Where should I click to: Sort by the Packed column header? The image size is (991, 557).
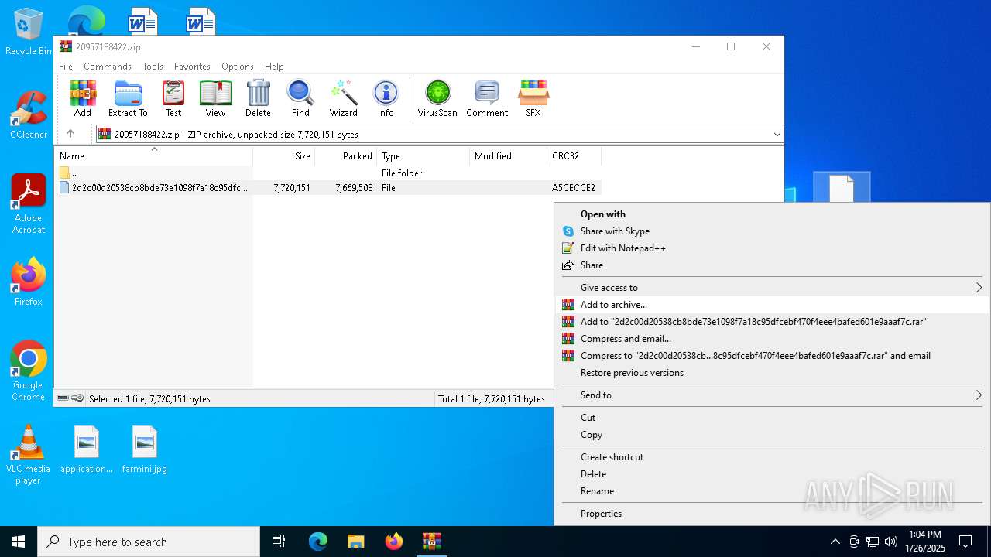click(345, 156)
